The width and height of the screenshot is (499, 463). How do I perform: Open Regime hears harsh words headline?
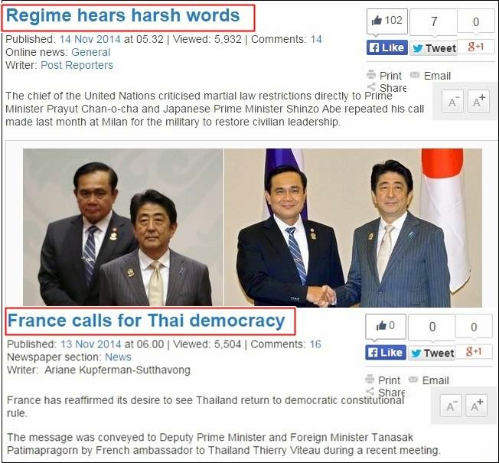tap(123, 15)
